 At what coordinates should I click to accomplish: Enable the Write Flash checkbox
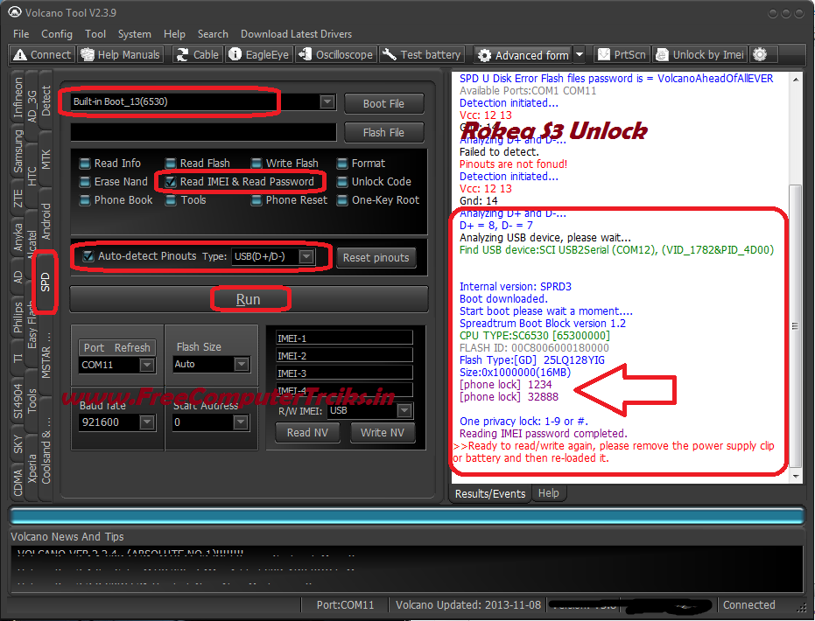(x=256, y=164)
